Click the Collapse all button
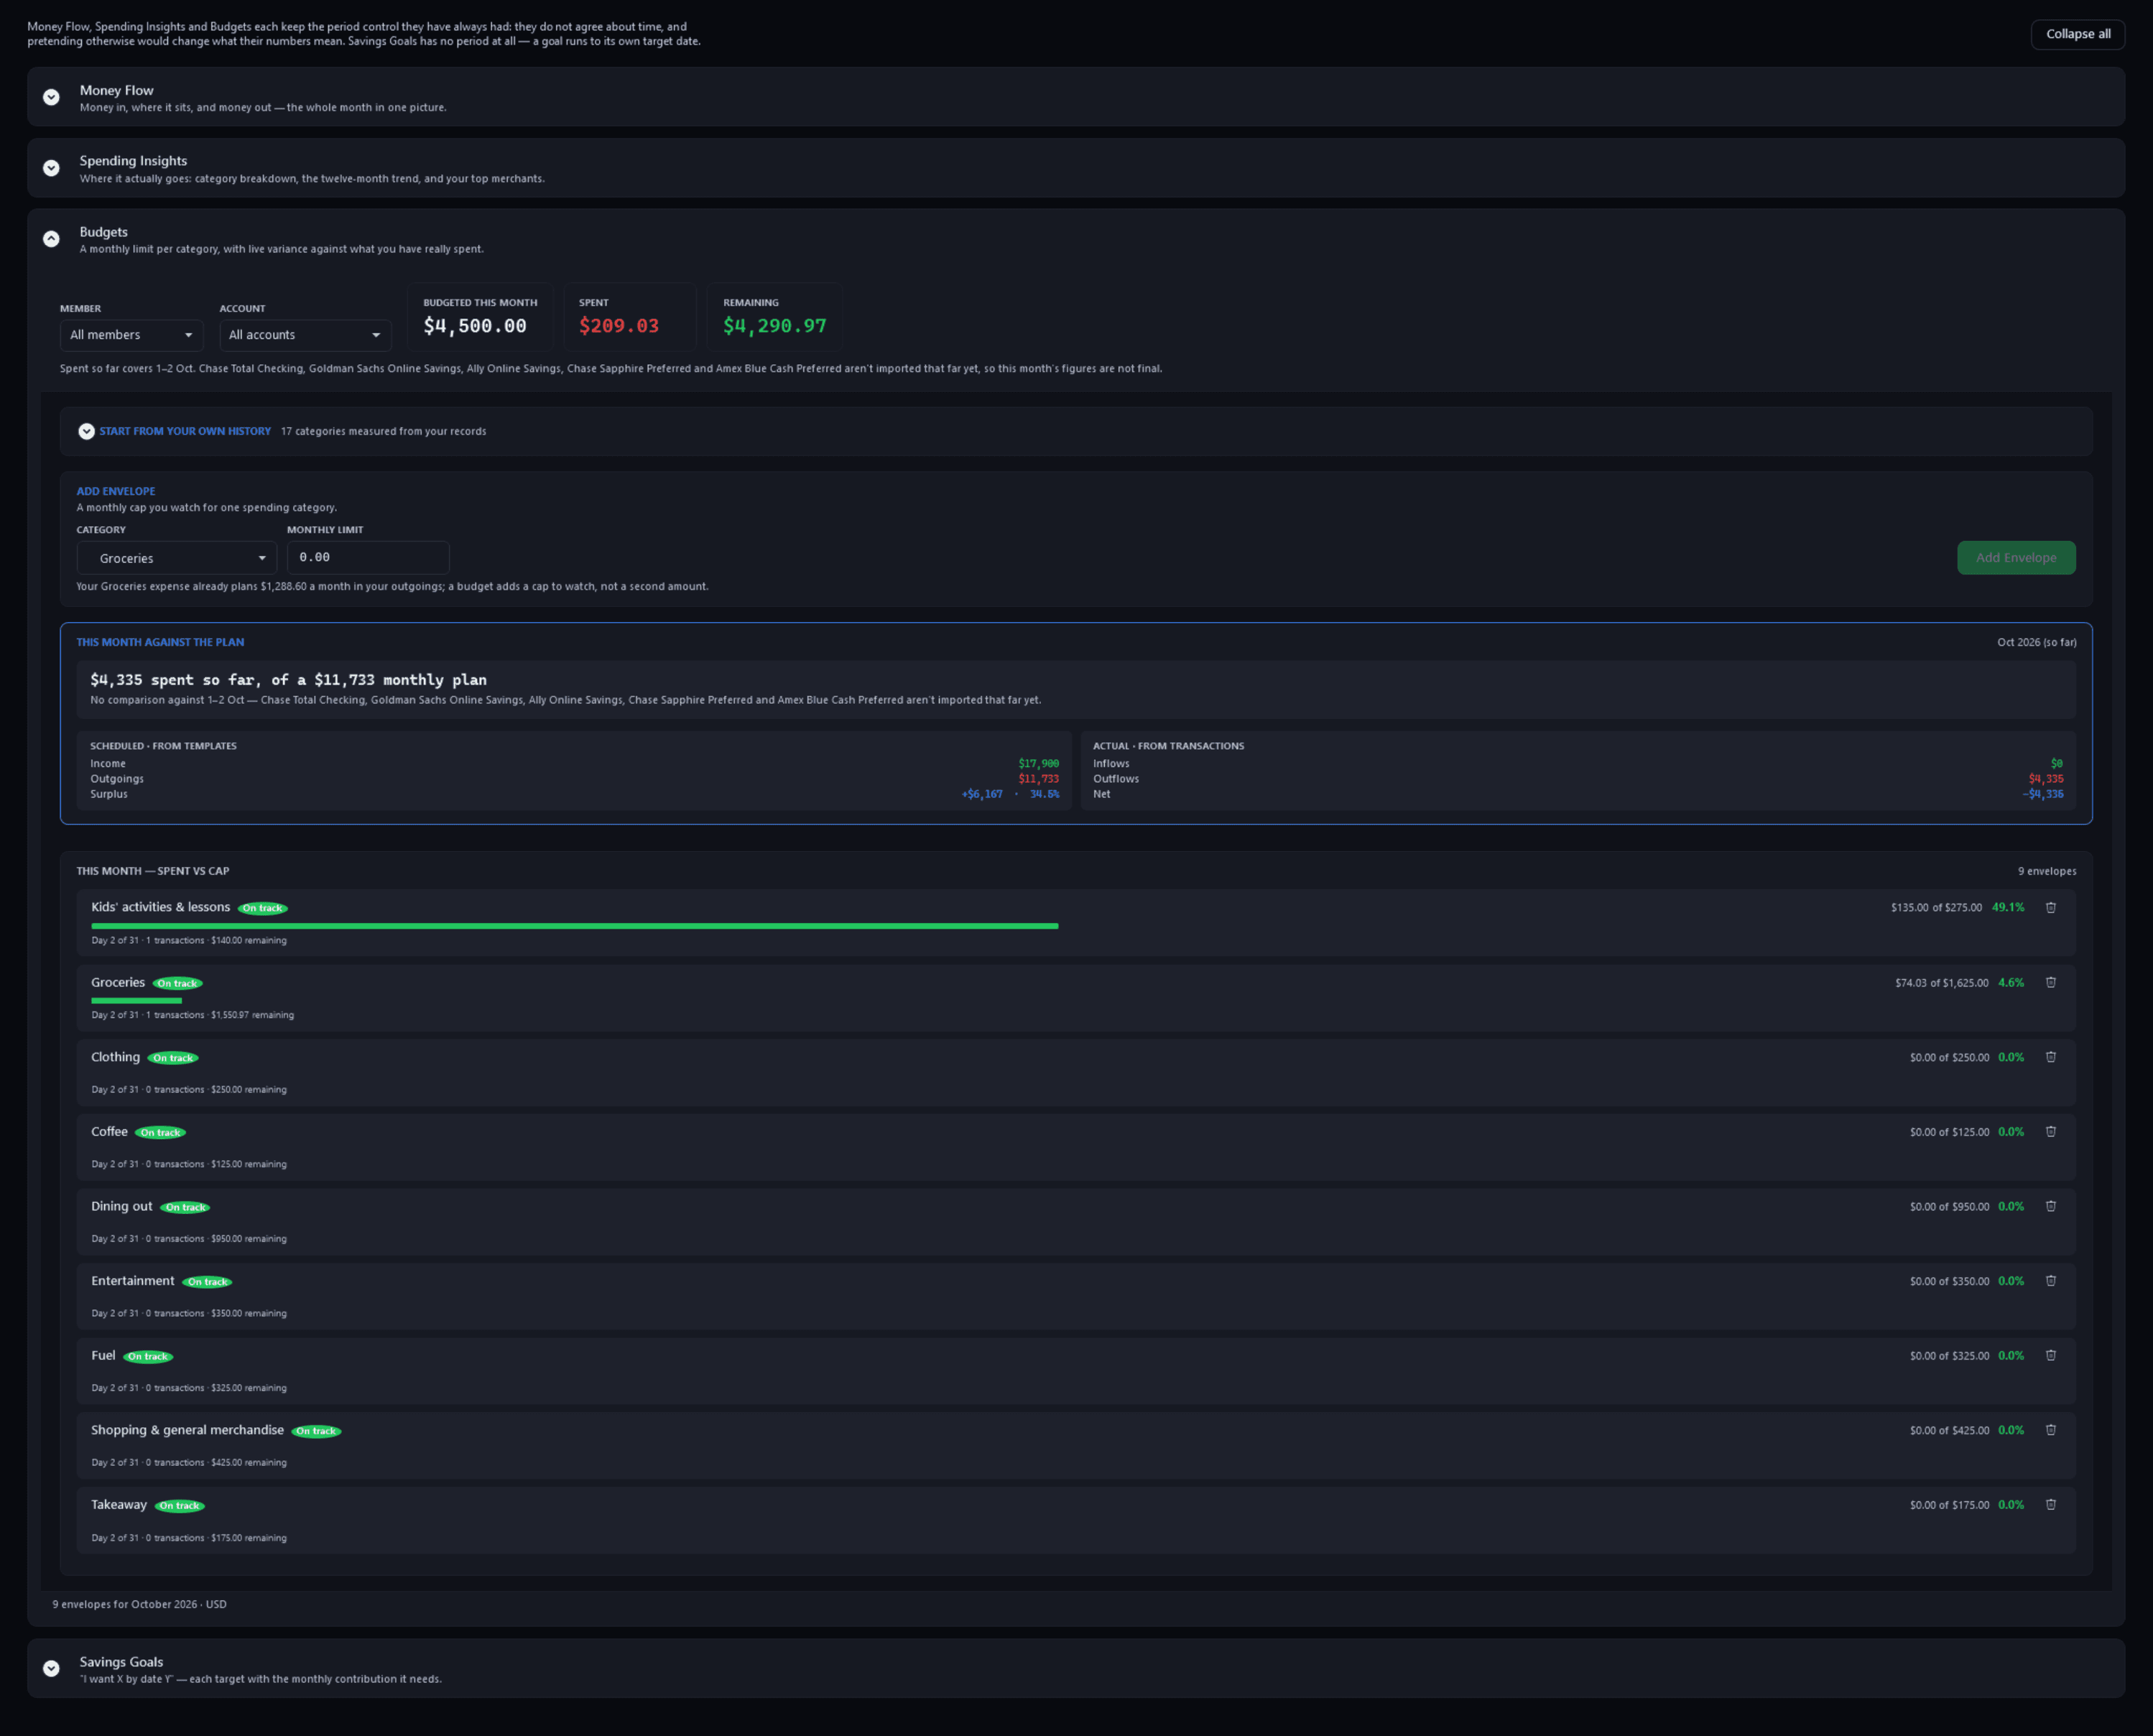 click(x=2077, y=34)
